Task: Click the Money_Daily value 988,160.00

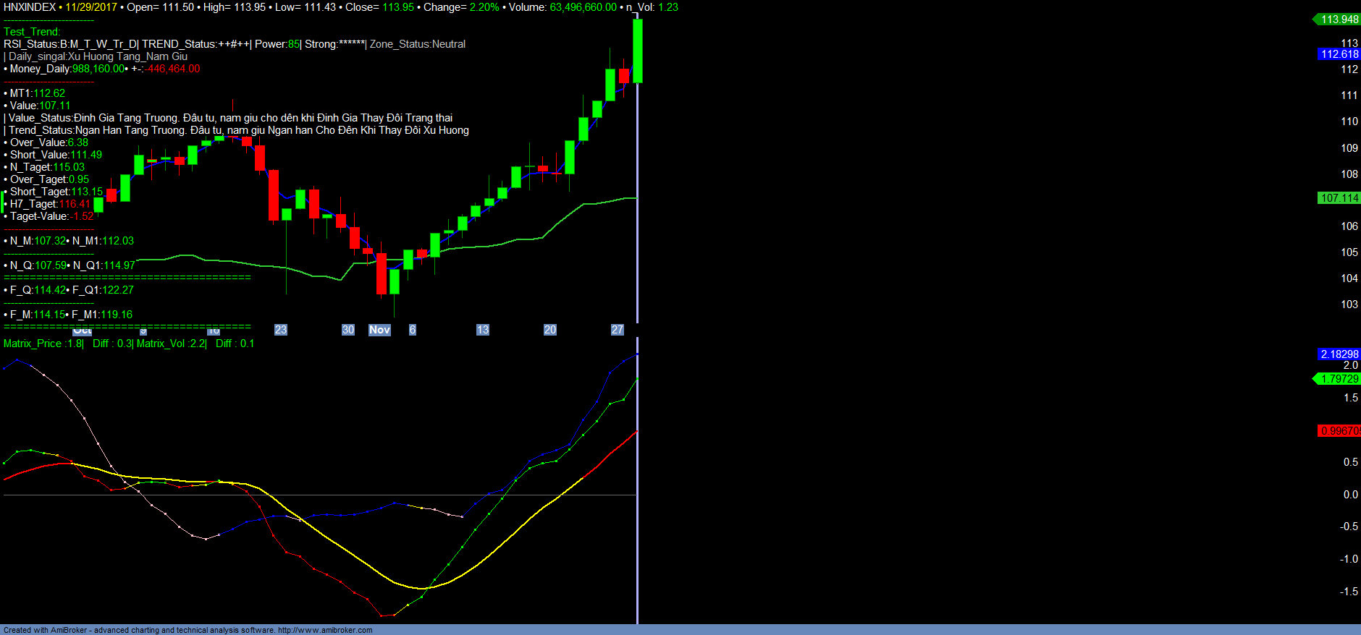Action: 98,69
